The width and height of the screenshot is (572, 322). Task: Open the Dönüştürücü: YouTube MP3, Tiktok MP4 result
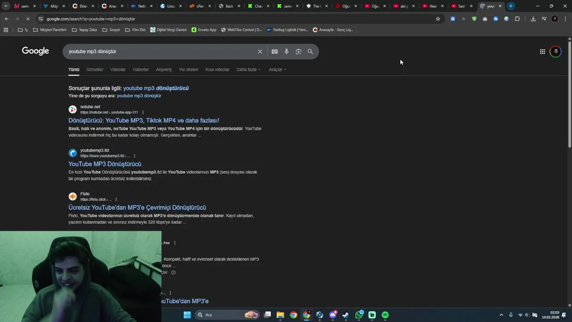click(x=144, y=120)
